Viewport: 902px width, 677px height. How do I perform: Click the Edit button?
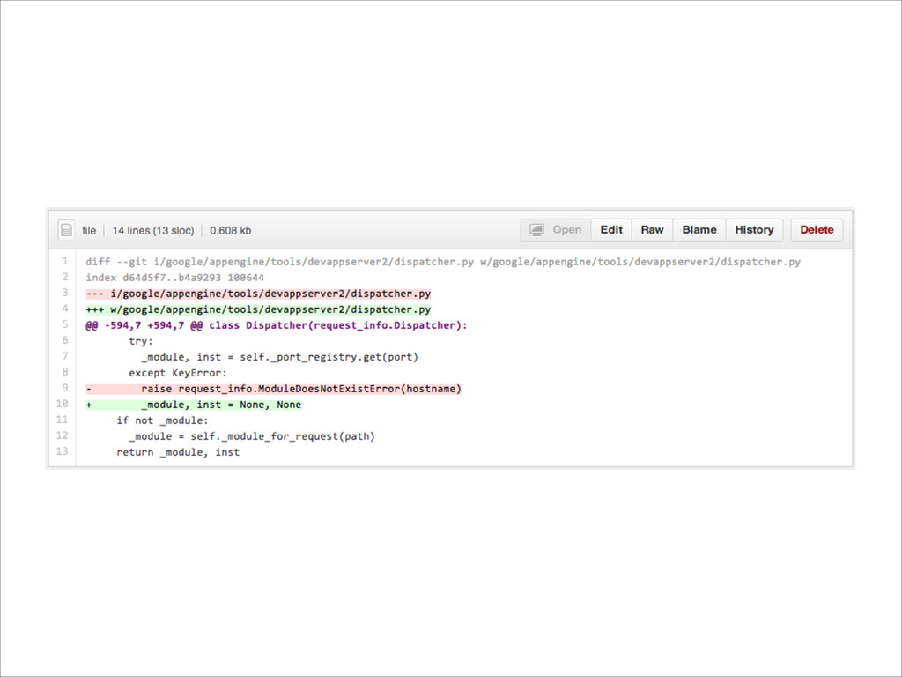[611, 230]
